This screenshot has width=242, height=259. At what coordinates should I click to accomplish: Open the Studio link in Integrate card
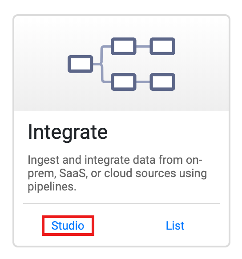tap(68, 226)
